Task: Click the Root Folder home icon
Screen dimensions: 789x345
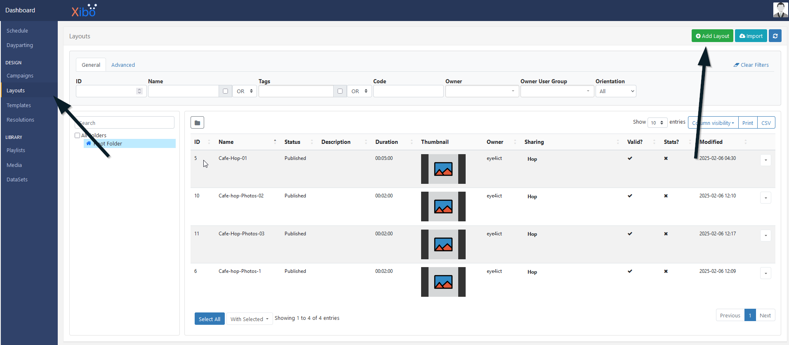Action: point(89,143)
